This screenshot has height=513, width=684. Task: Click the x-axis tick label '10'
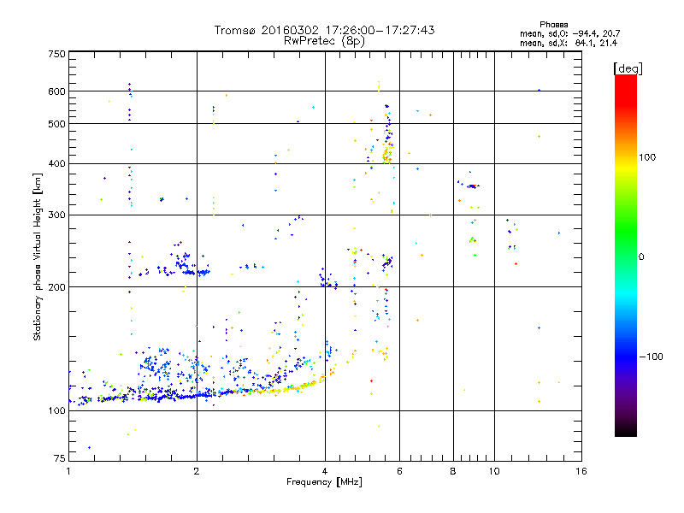(494, 471)
